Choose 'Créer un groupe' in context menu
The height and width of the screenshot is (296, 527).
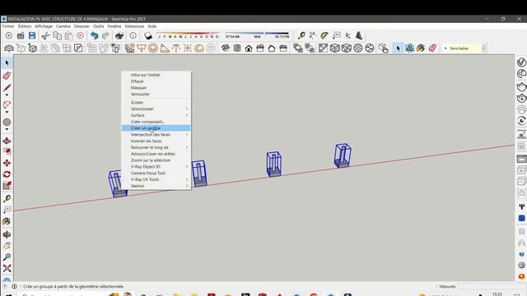(156, 128)
